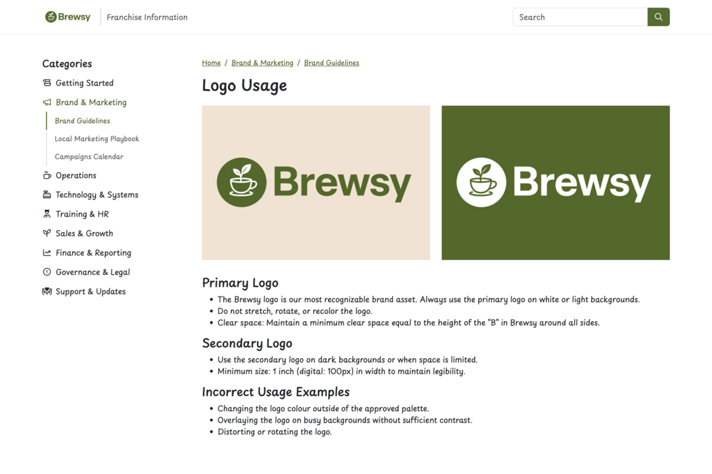Select the Support & Updates hands icon
Image resolution: width=712 pixels, height=474 pixels.
(47, 291)
